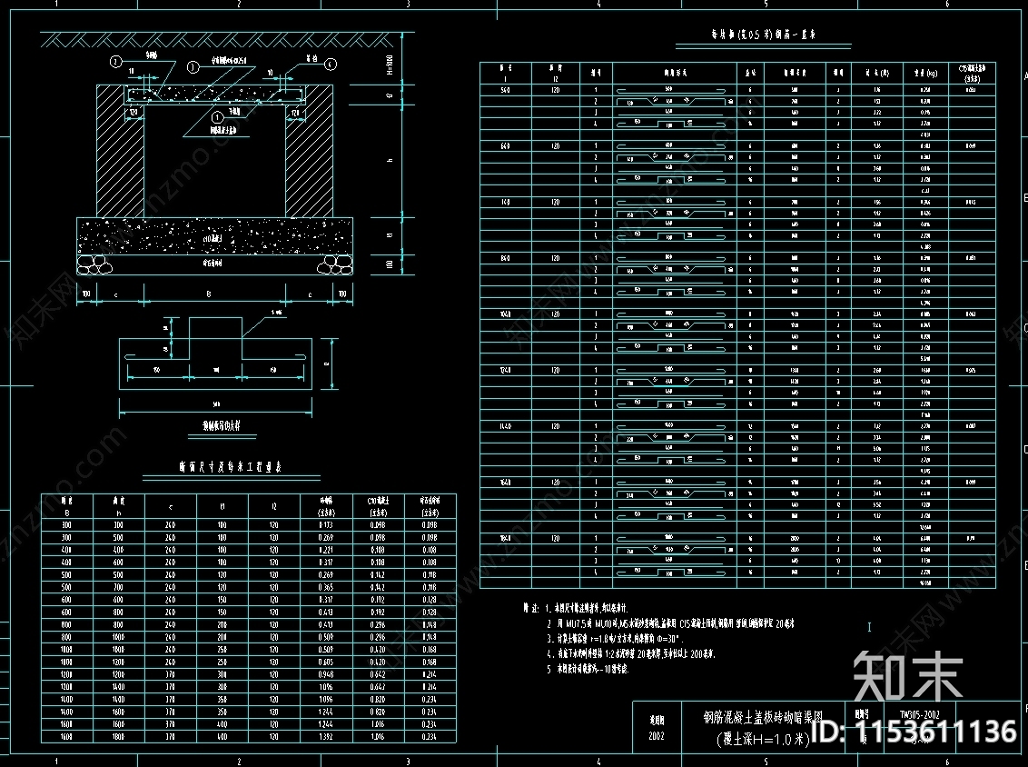Click note 4 mentioning 1:2 mortar and 200

tap(631, 653)
